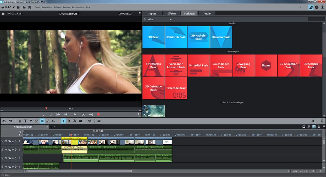The width and height of the screenshot is (326, 177).
Task: Click the insert mode icon
Action: (99, 121)
